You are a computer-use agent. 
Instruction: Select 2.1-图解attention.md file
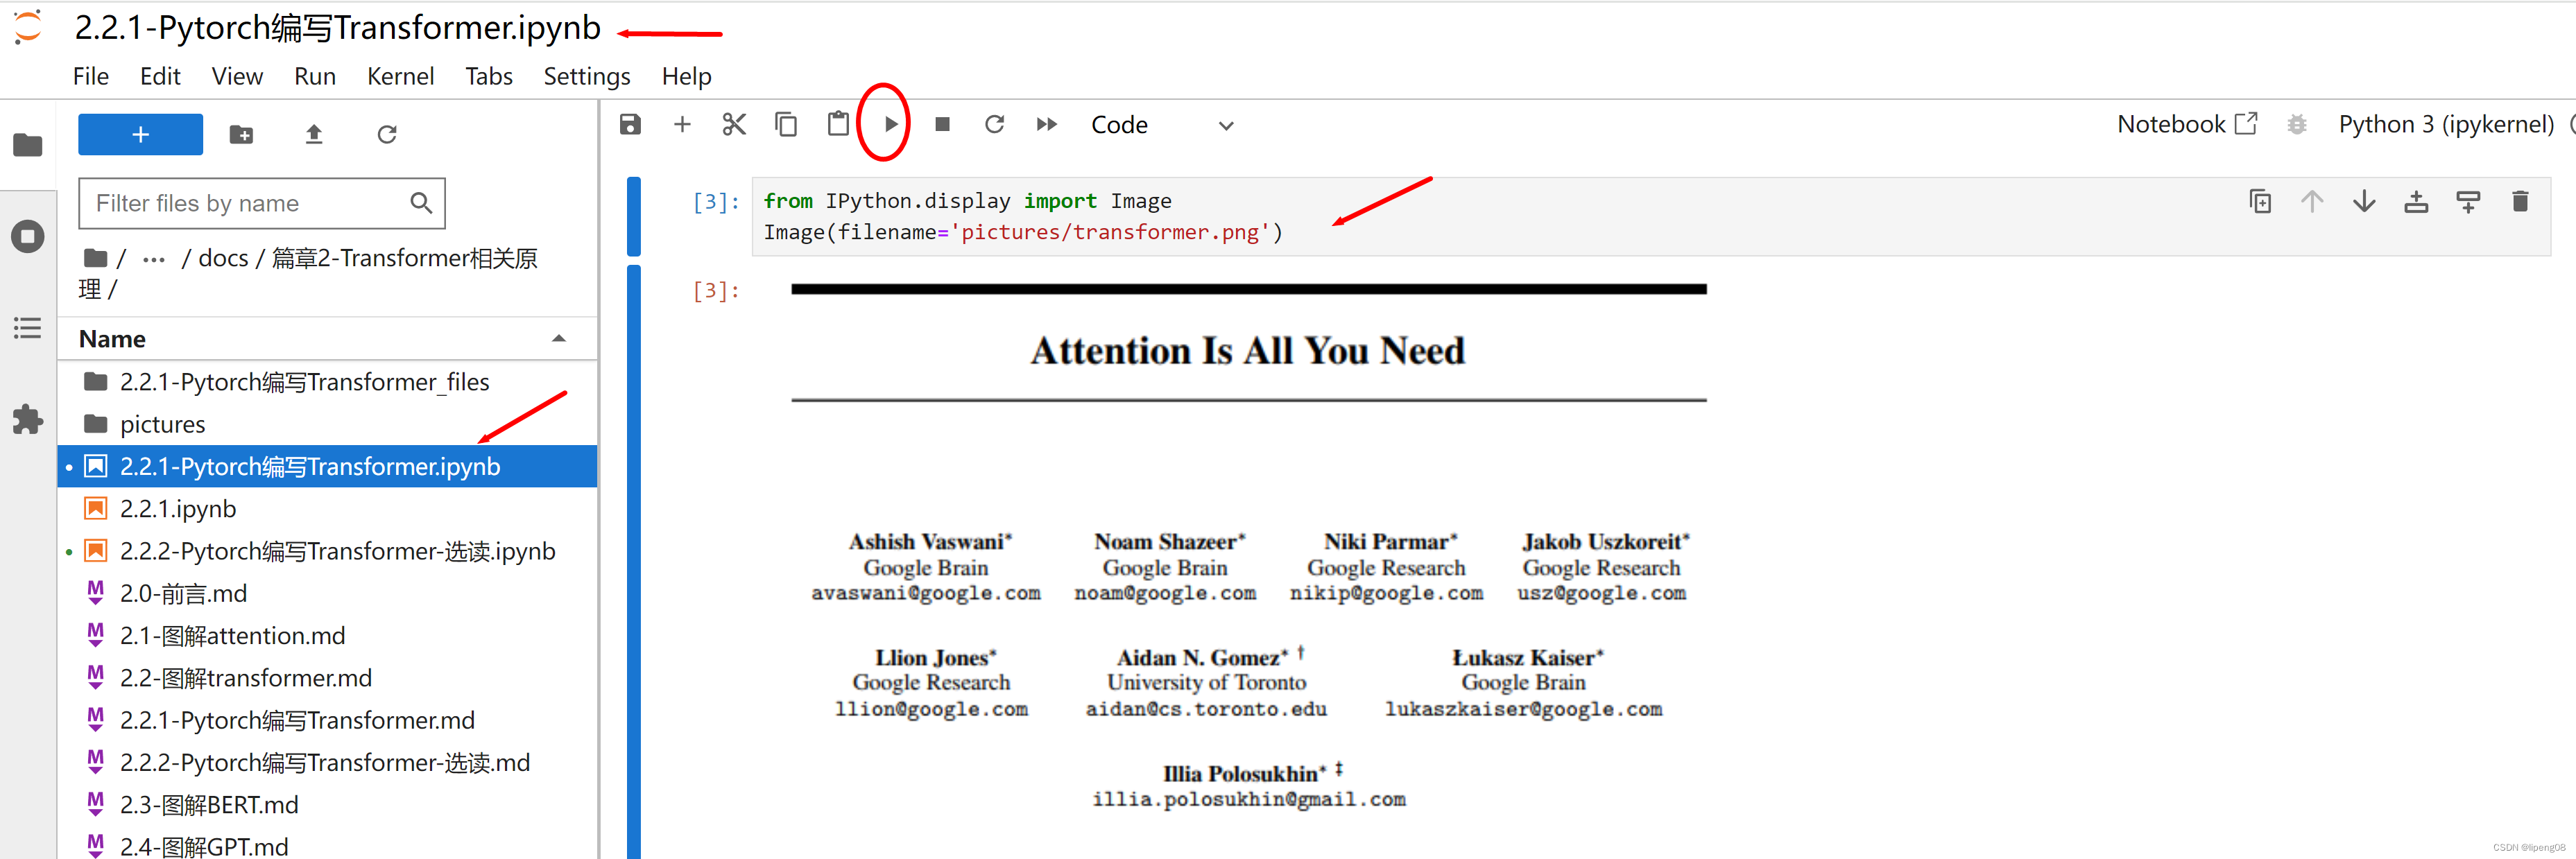click(x=328, y=635)
